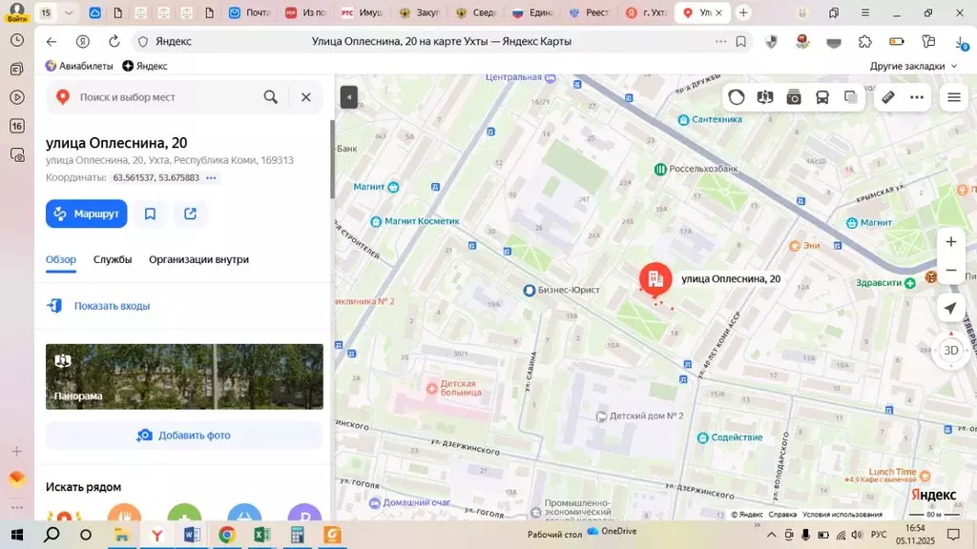Image resolution: width=977 pixels, height=549 pixels.
Task: Show public transport layer via bus icon
Action: (822, 97)
